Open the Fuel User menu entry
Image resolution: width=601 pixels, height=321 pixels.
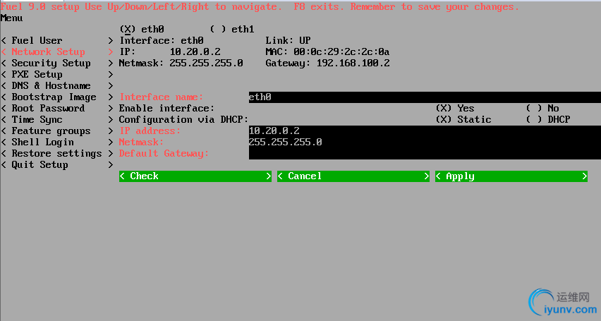pyautogui.click(x=58, y=41)
